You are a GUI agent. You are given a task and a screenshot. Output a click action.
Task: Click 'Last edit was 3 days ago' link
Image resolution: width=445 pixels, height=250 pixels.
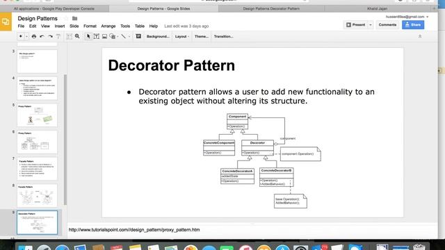tap(186, 26)
